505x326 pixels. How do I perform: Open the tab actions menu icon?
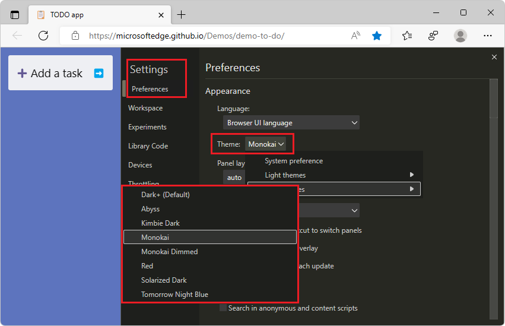(x=15, y=15)
